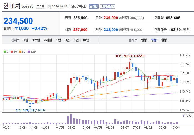The height and width of the screenshot is (135, 194).
Task: Click the green 5 moving average legend
Action: (x=6, y=52)
